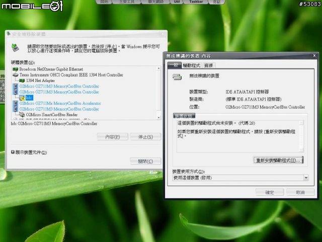
Task: Click the Safely Remove Hardware title bar icon
Action: tap(9, 34)
